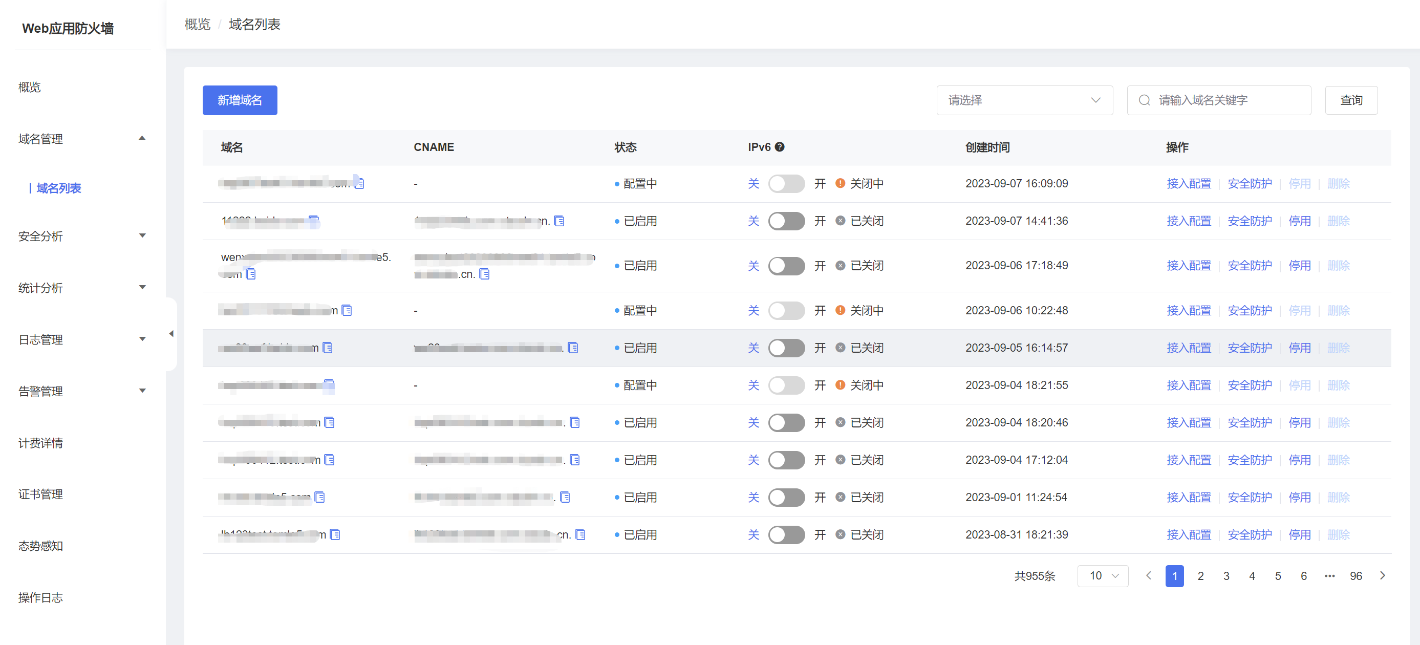
Task: Copy the CNAME in the 2023-09-07 14:41:36 row
Action: coord(559,221)
